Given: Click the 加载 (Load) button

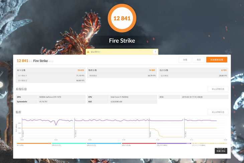Looking at the screenshot, I should (185, 60).
